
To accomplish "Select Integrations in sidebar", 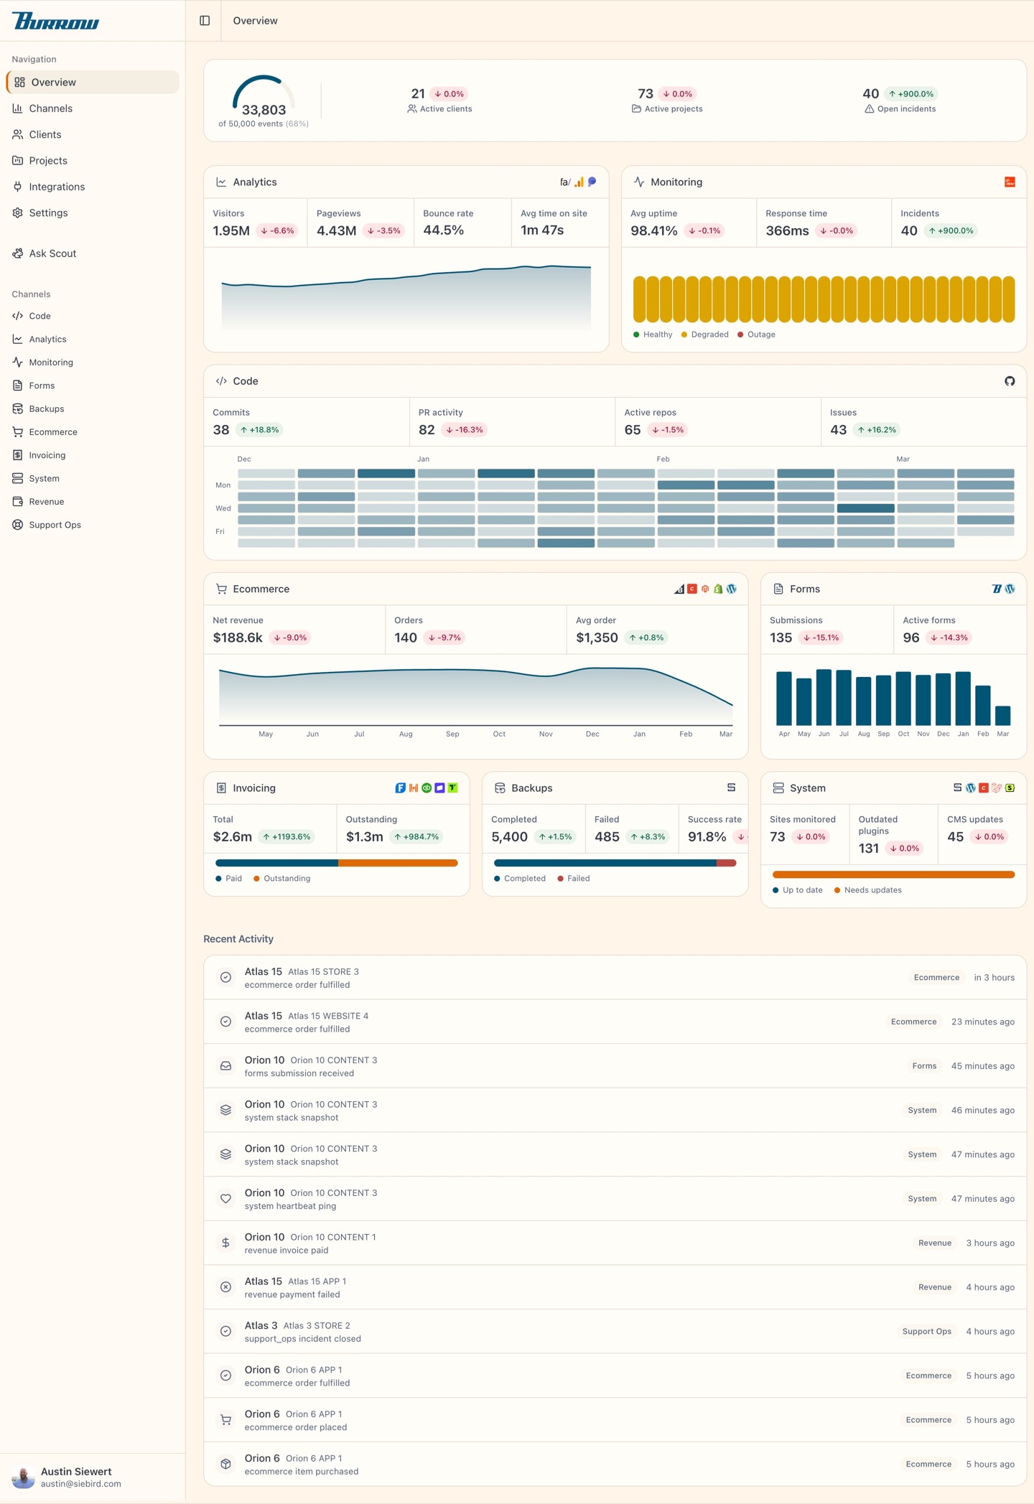I will point(93,187).
